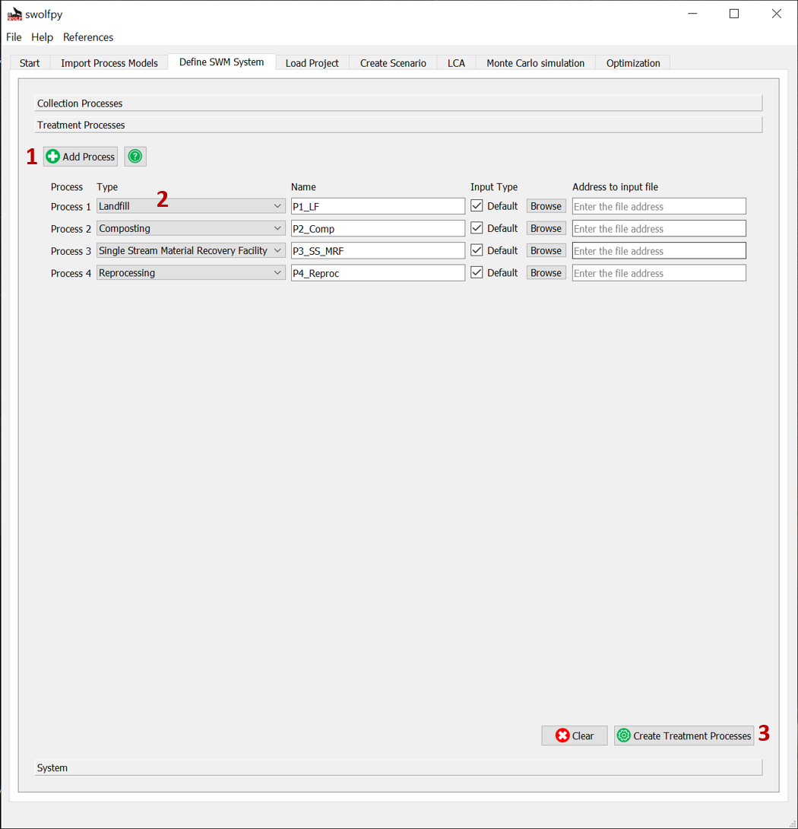The width and height of the screenshot is (798, 829).
Task: Expand the Collection Processes section
Action: coord(398,103)
